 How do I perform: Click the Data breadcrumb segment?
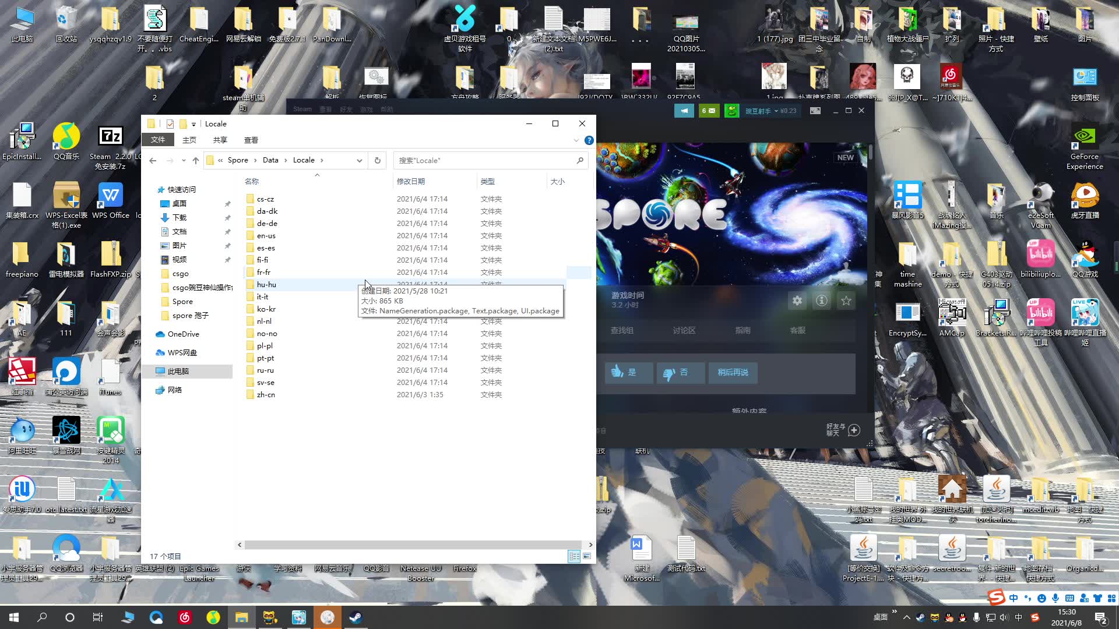click(x=270, y=160)
